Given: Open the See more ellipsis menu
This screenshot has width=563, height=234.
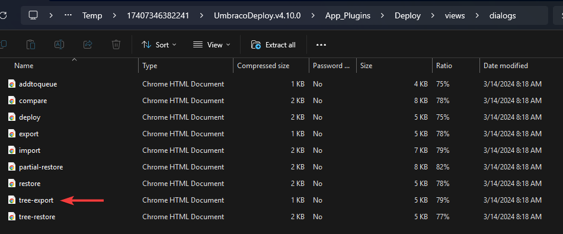Looking at the screenshot, I should (x=321, y=45).
